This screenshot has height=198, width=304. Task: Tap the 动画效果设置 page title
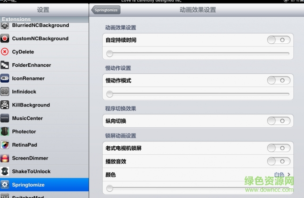coord(198,10)
